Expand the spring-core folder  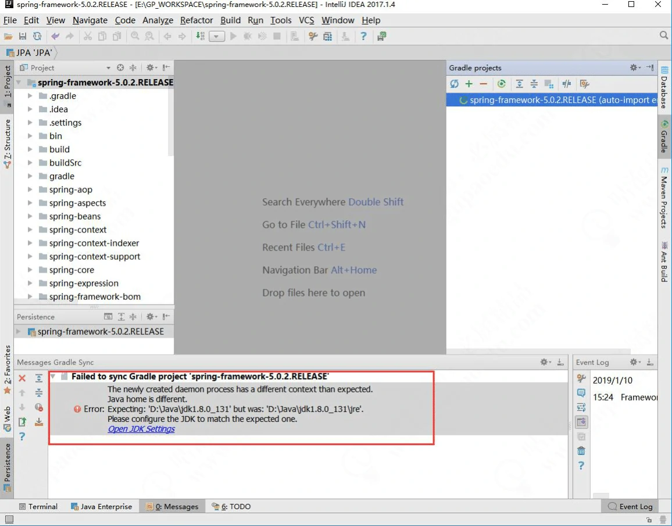coord(30,270)
